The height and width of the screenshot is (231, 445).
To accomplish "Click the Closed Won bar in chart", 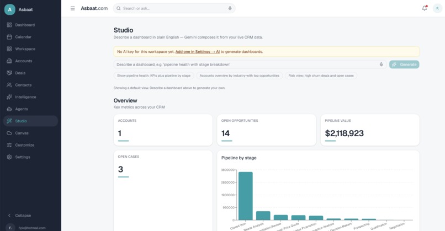I will coord(246,196).
